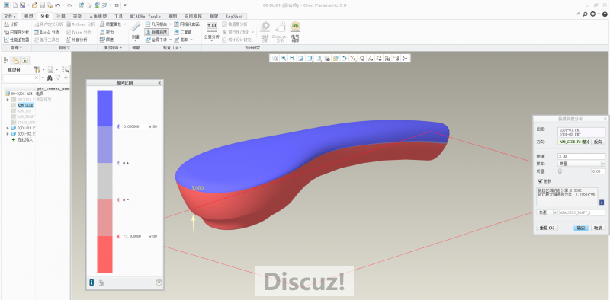Click the confirm (确定) button
The image size is (610, 300).
[581, 228]
